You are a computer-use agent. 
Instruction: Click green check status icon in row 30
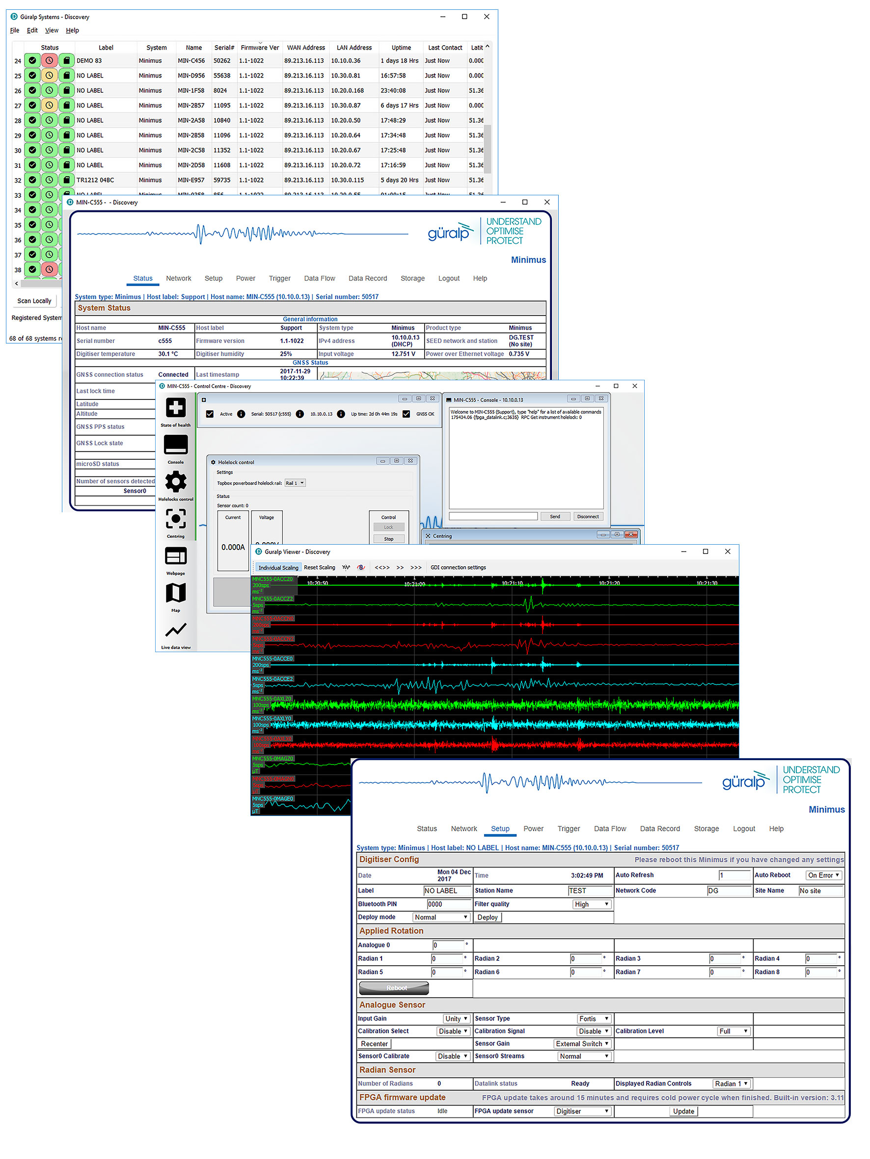pos(32,150)
